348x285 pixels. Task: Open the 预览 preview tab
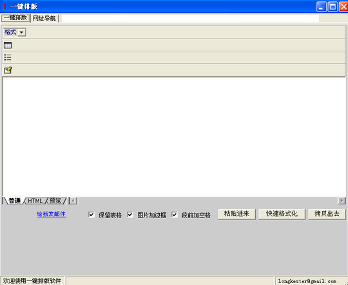55,201
